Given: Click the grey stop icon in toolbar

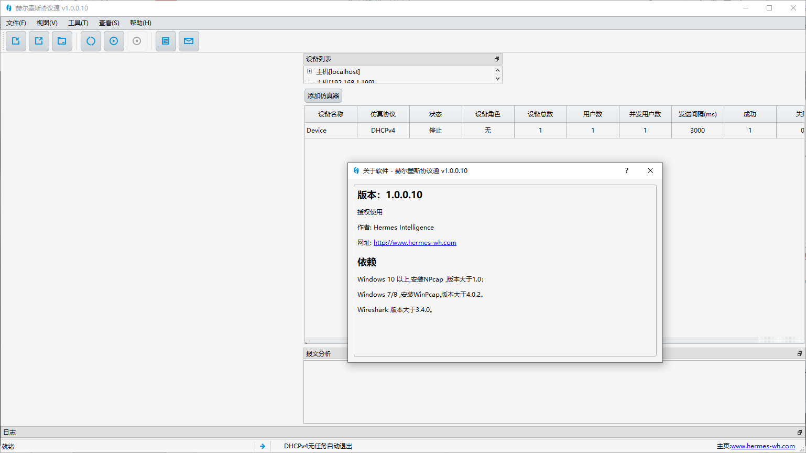Looking at the screenshot, I should coord(137,41).
